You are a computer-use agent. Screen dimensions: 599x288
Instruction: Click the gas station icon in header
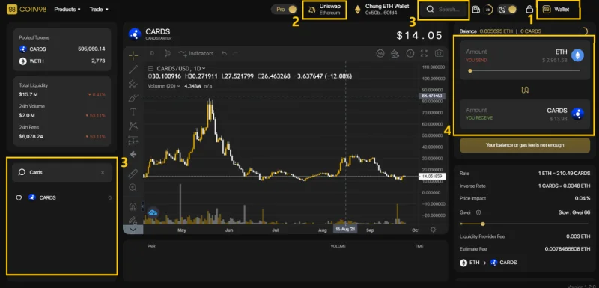click(x=476, y=10)
